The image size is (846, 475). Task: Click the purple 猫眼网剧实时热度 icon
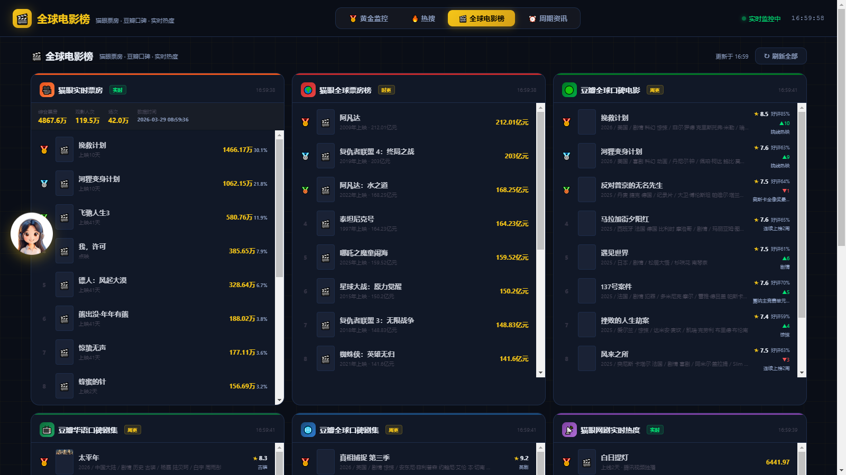pos(569,430)
